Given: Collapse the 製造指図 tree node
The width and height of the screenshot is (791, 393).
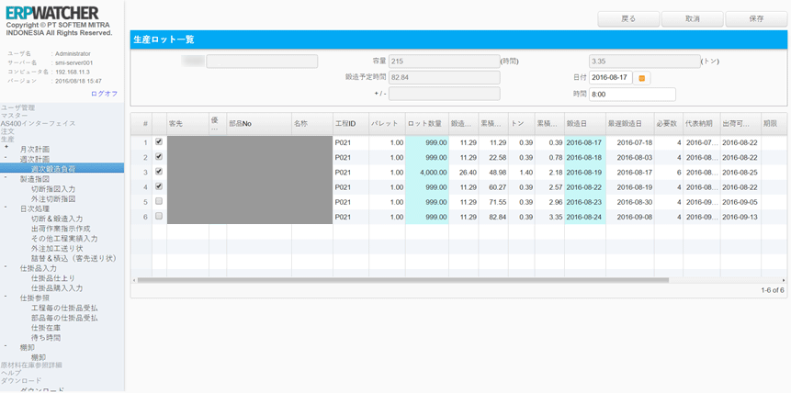Looking at the screenshot, I should pyautogui.click(x=6, y=177).
